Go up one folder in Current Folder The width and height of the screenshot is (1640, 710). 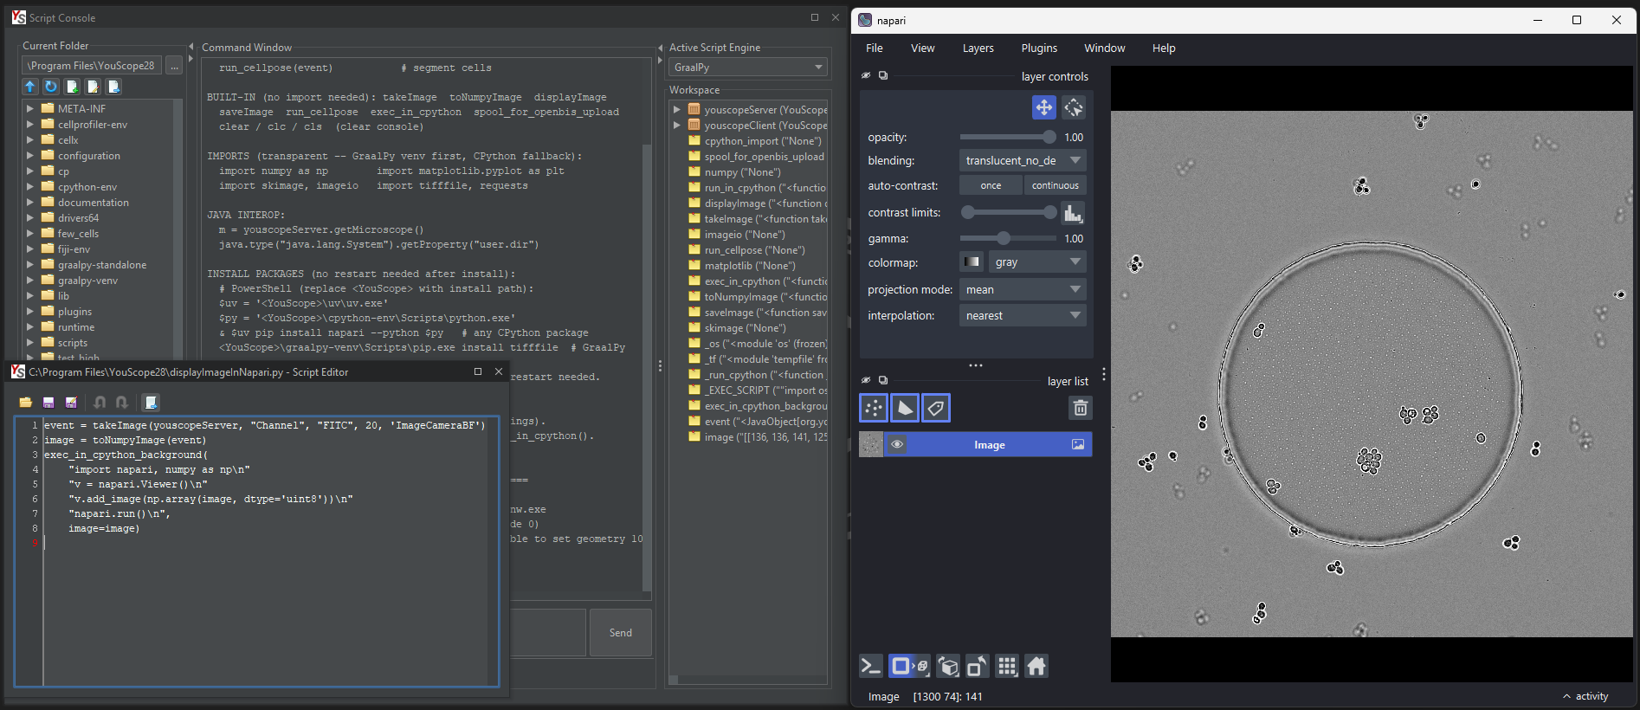coord(30,87)
